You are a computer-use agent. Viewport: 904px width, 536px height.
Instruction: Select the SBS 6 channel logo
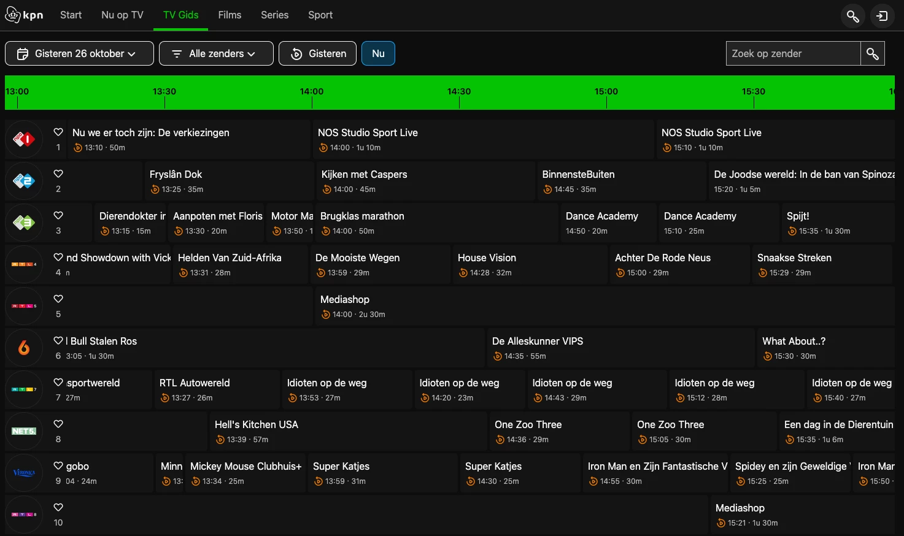[24, 348]
